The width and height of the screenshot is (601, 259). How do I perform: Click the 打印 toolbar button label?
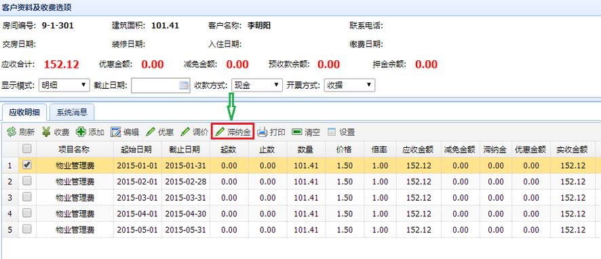(x=277, y=133)
